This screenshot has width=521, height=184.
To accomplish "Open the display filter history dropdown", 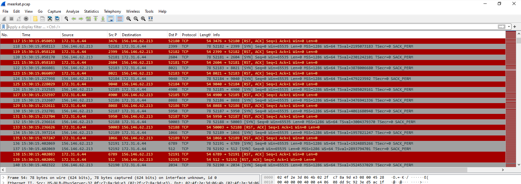I will (509, 27).
